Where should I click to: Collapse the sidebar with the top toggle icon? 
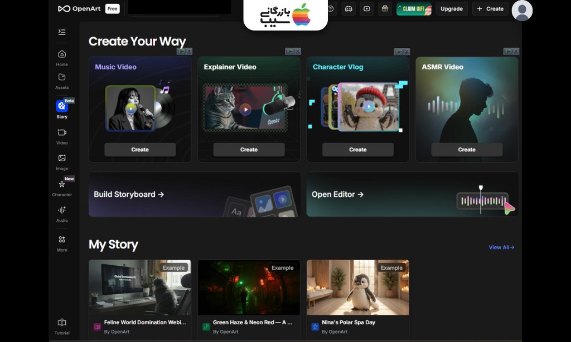click(62, 32)
